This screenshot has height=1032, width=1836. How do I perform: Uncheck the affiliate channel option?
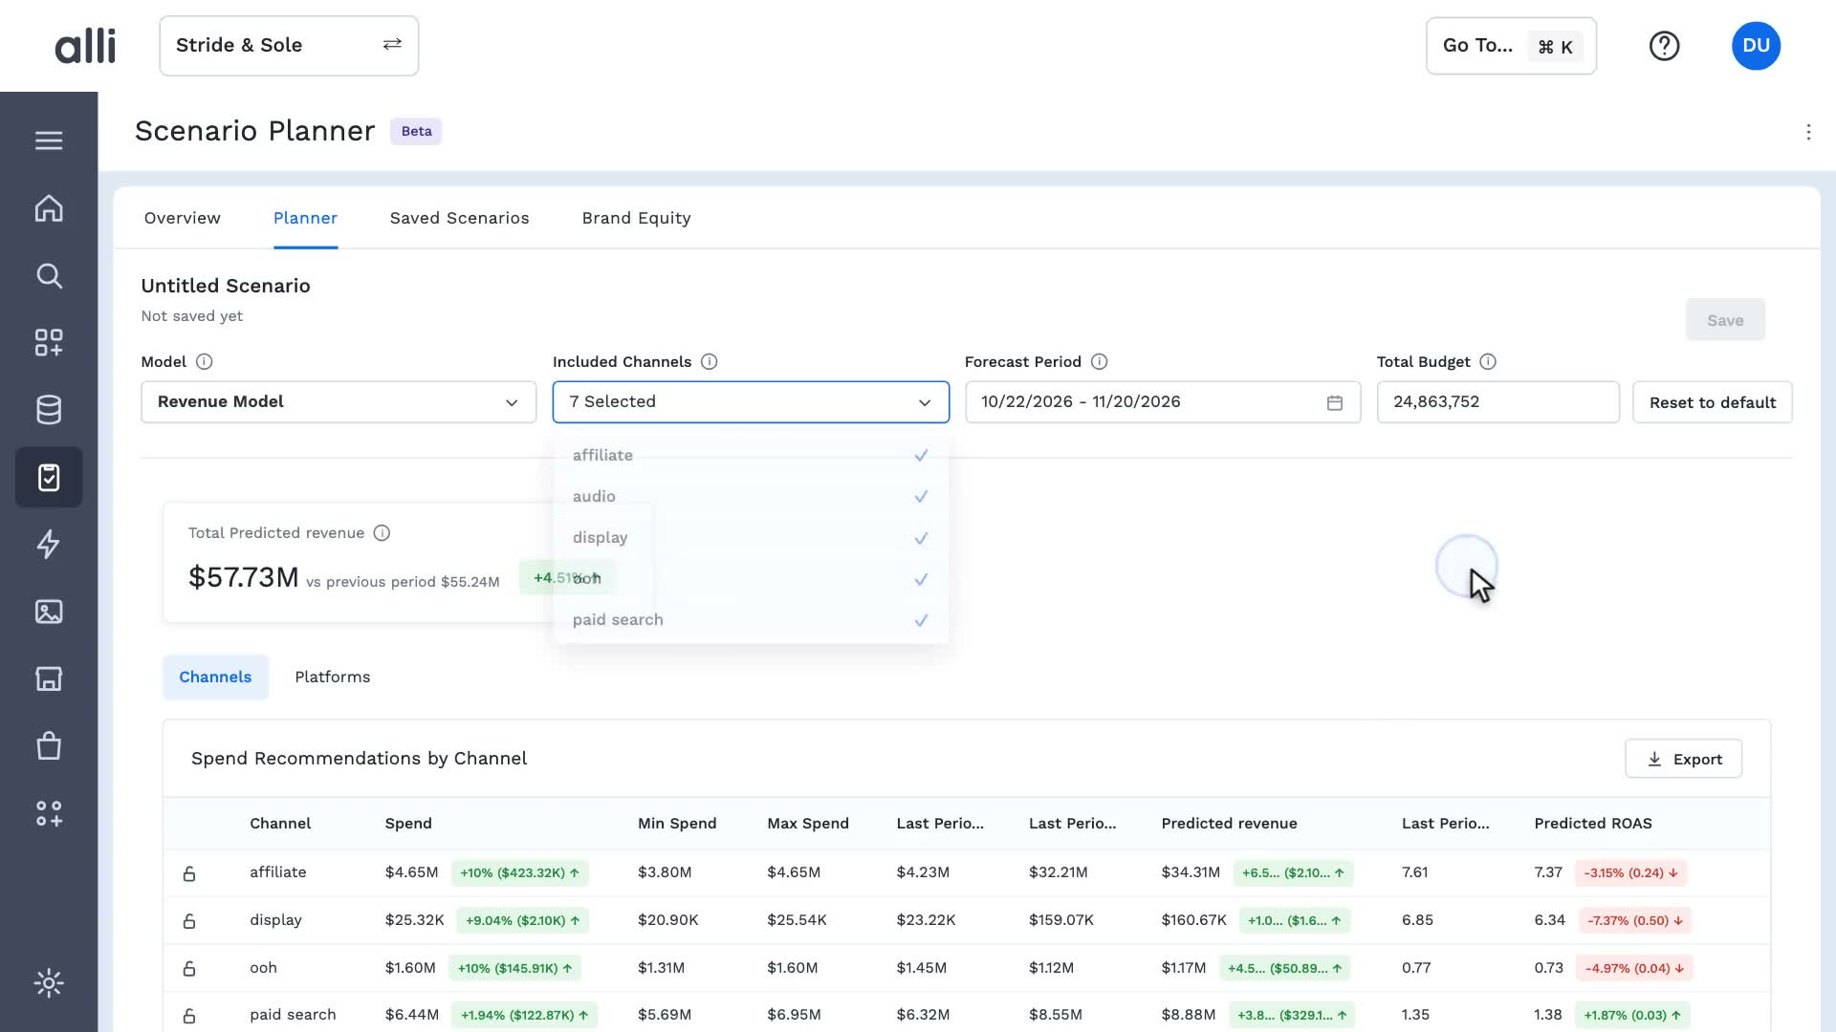[751, 456]
